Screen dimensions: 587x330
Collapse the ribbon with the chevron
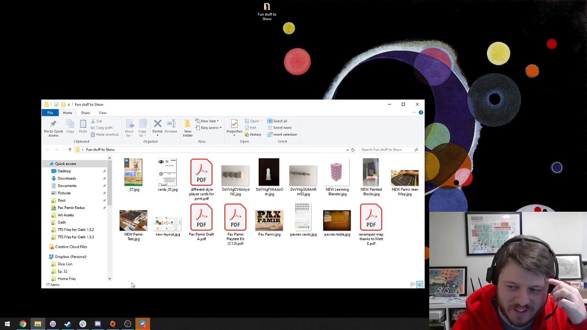tap(415, 113)
